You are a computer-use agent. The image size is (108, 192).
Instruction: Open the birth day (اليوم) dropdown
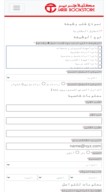tap(22, 178)
